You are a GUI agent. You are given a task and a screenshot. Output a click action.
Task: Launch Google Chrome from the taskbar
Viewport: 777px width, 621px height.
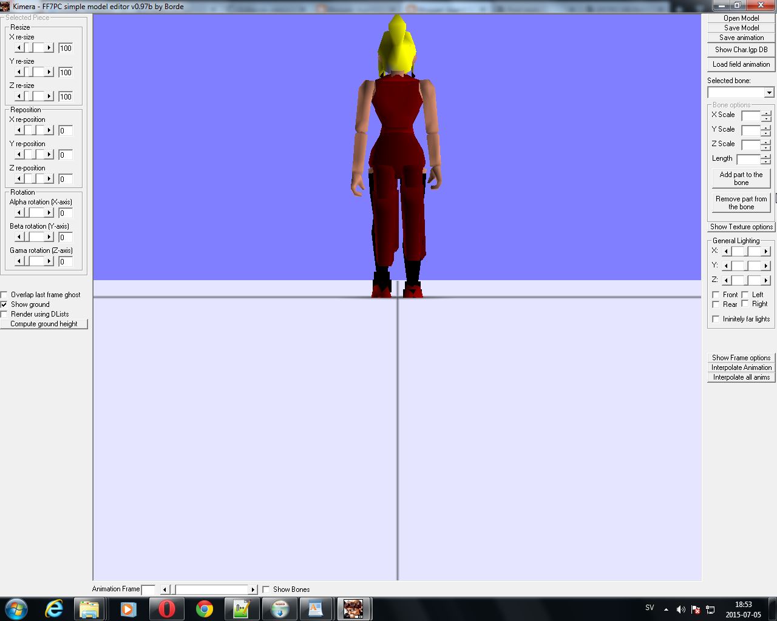click(204, 608)
